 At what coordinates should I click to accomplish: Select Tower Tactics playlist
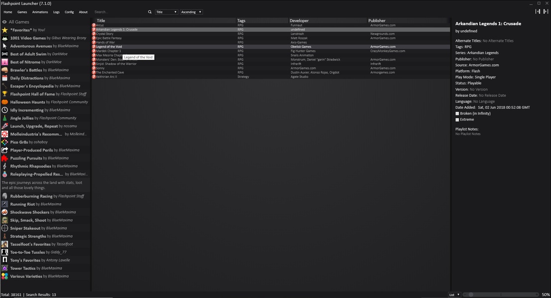tap(45, 268)
